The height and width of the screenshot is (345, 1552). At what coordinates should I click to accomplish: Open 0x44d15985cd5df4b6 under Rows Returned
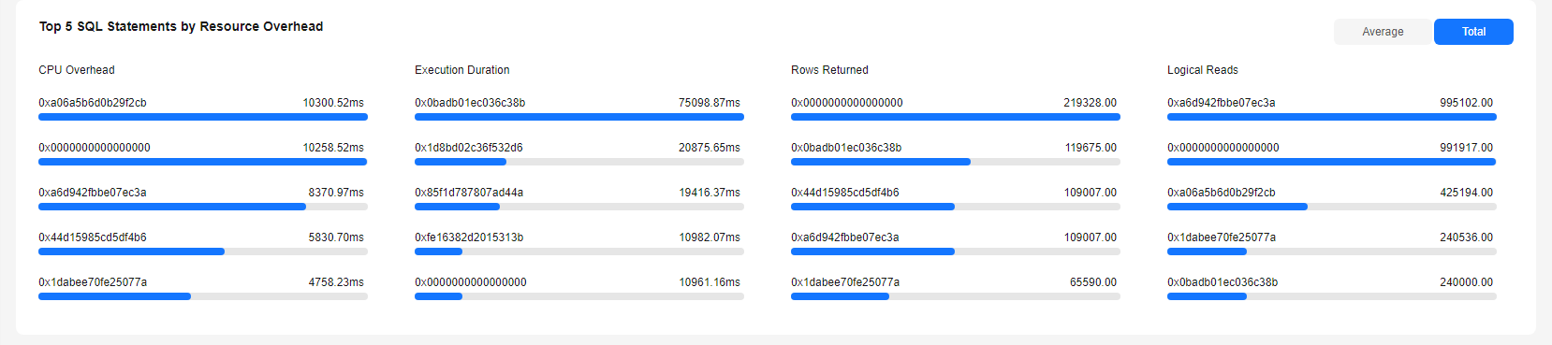[845, 193]
